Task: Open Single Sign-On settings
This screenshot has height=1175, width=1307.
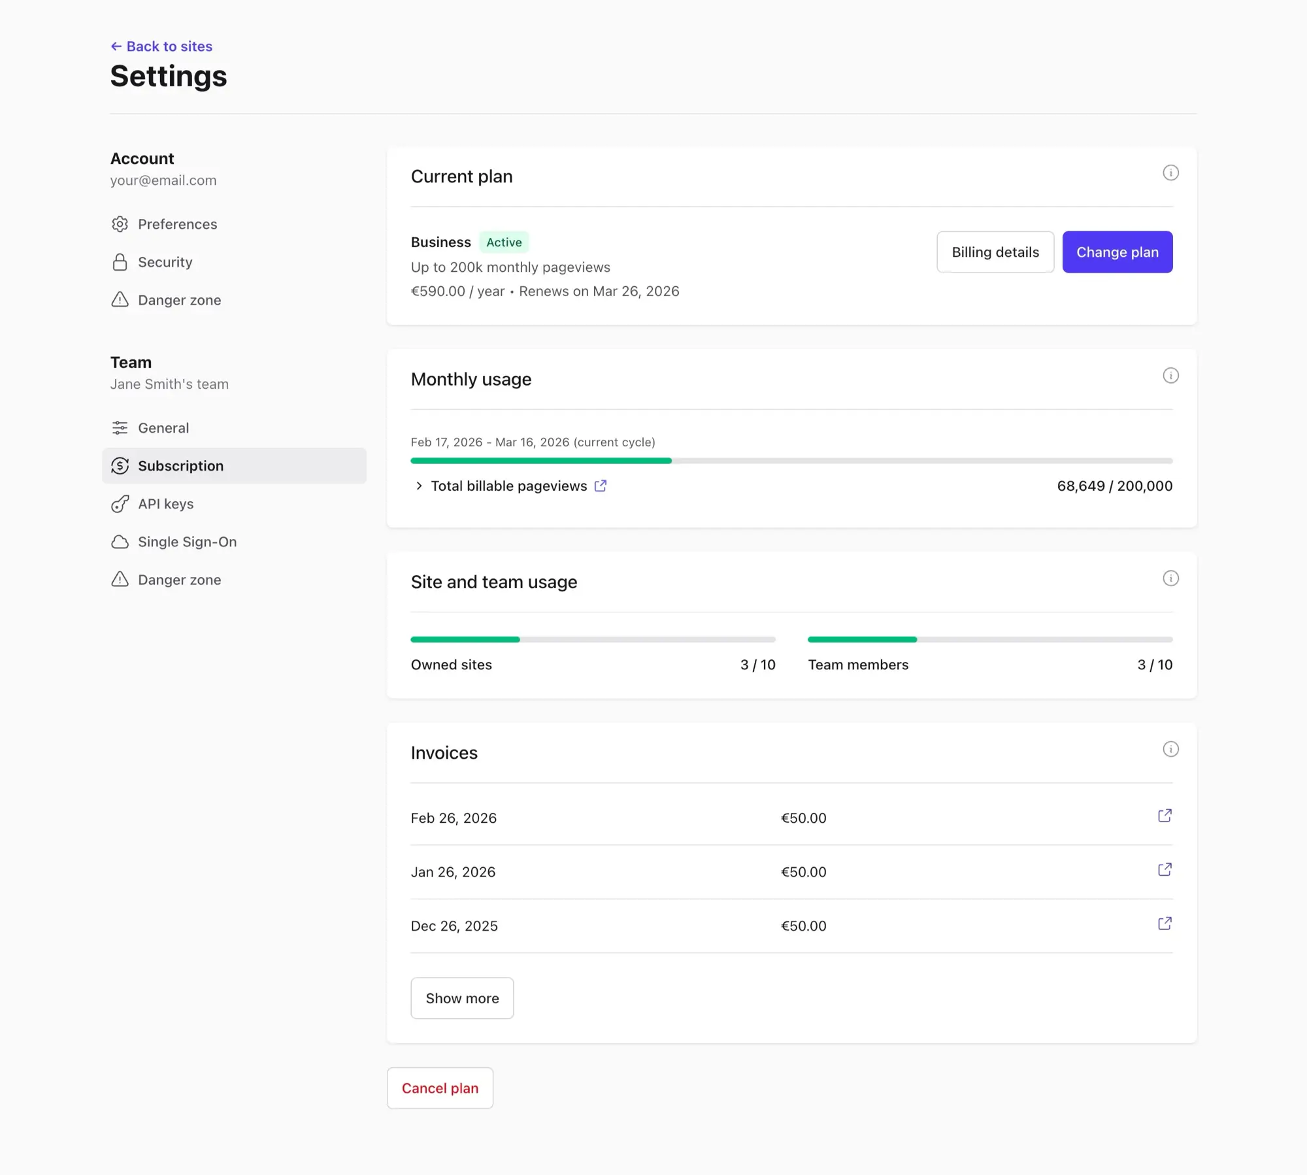Action: click(x=187, y=542)
